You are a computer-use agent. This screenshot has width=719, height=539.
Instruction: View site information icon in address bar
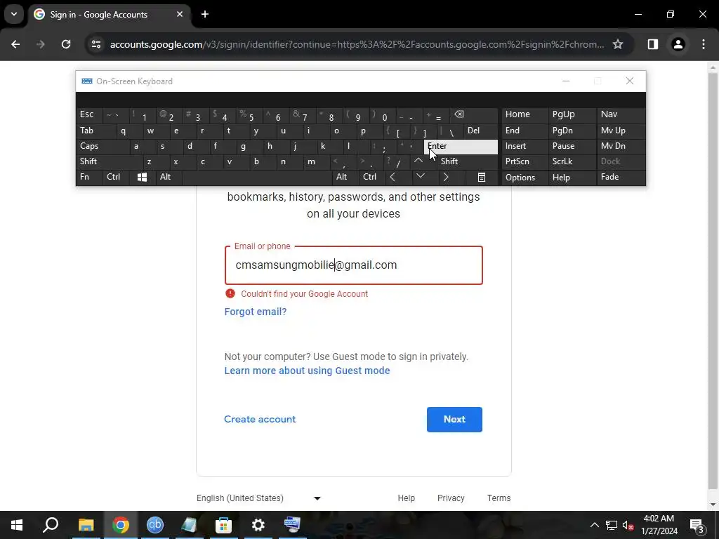pos(95,44)
